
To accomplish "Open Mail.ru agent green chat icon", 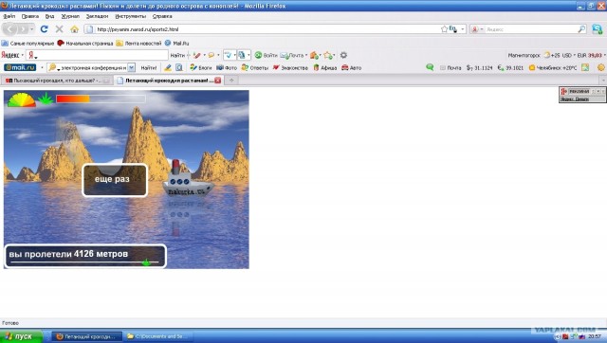I will (x=430, y=67).
